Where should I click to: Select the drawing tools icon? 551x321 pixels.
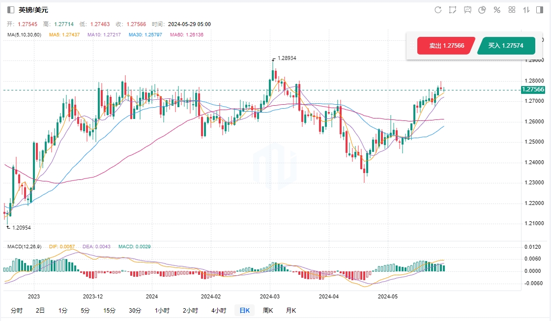[x=453, y=10]
